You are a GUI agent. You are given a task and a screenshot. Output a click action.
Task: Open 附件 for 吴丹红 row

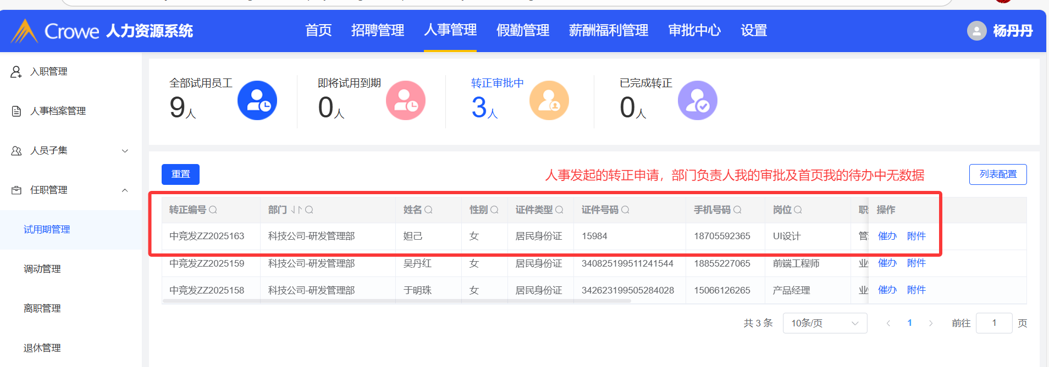(917, 263)
